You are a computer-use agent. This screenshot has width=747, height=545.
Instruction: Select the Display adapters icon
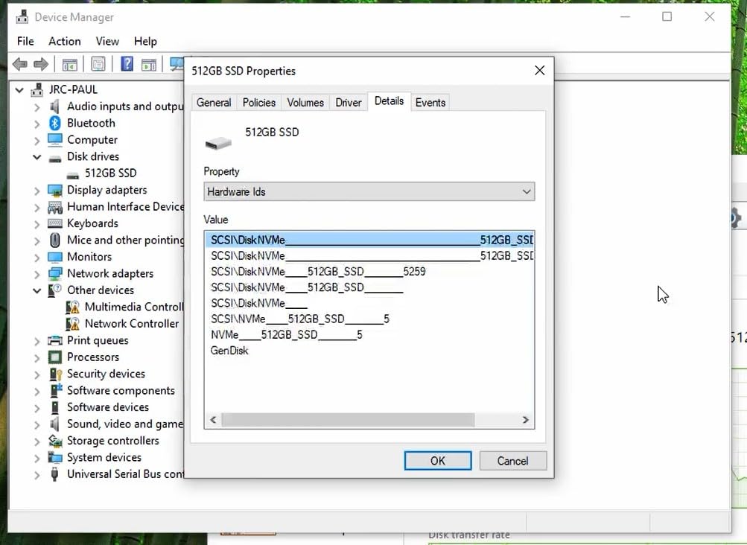point(55,190)
